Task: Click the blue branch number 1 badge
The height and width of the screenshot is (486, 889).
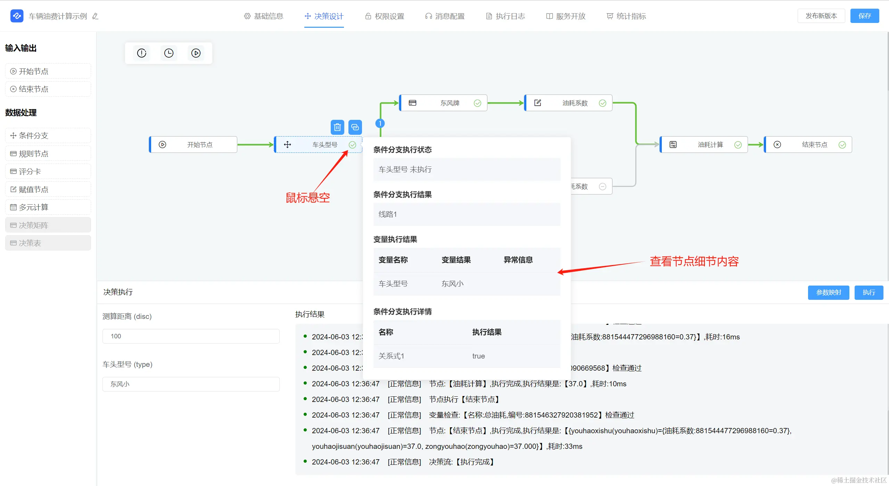Action: 380,123
